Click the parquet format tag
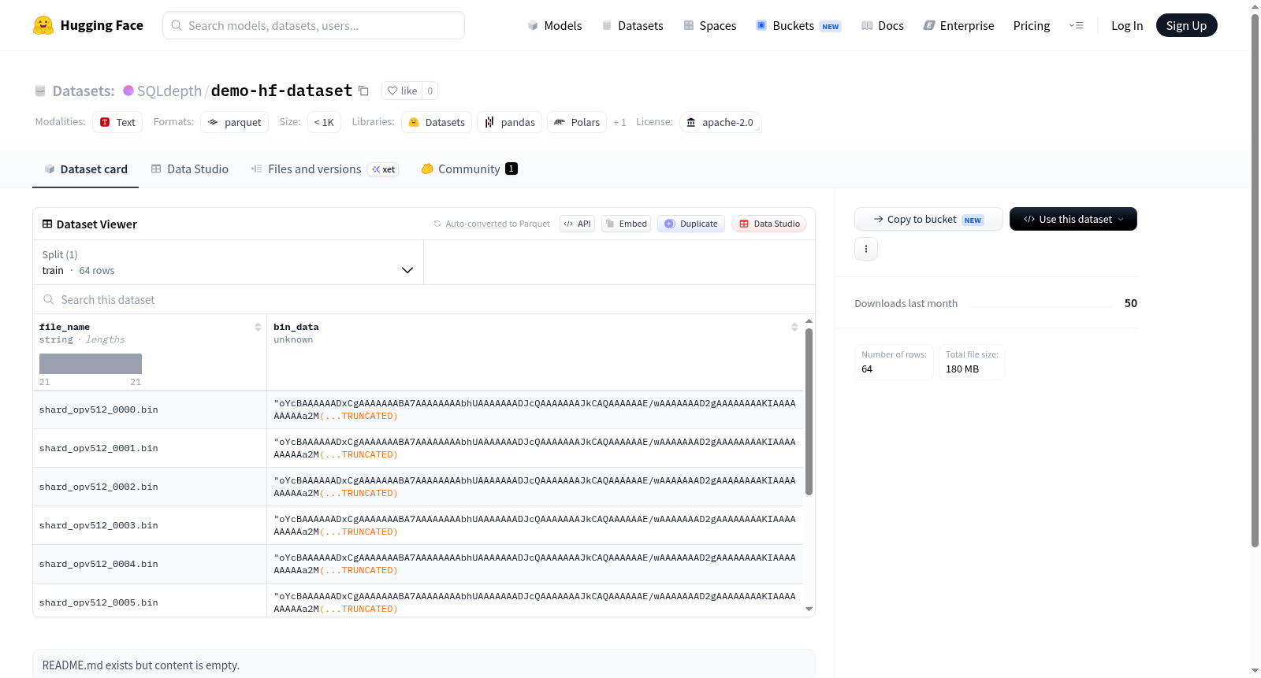Screen dimensions: 1261x678 click(235, 122)
